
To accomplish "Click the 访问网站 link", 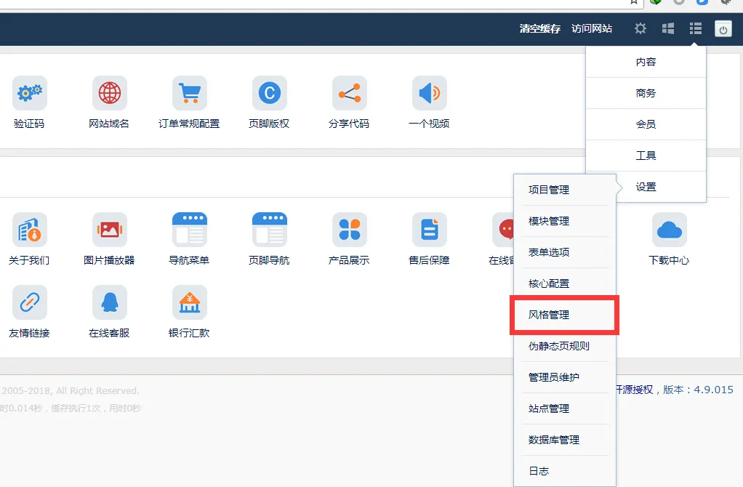I will point(592,29).
